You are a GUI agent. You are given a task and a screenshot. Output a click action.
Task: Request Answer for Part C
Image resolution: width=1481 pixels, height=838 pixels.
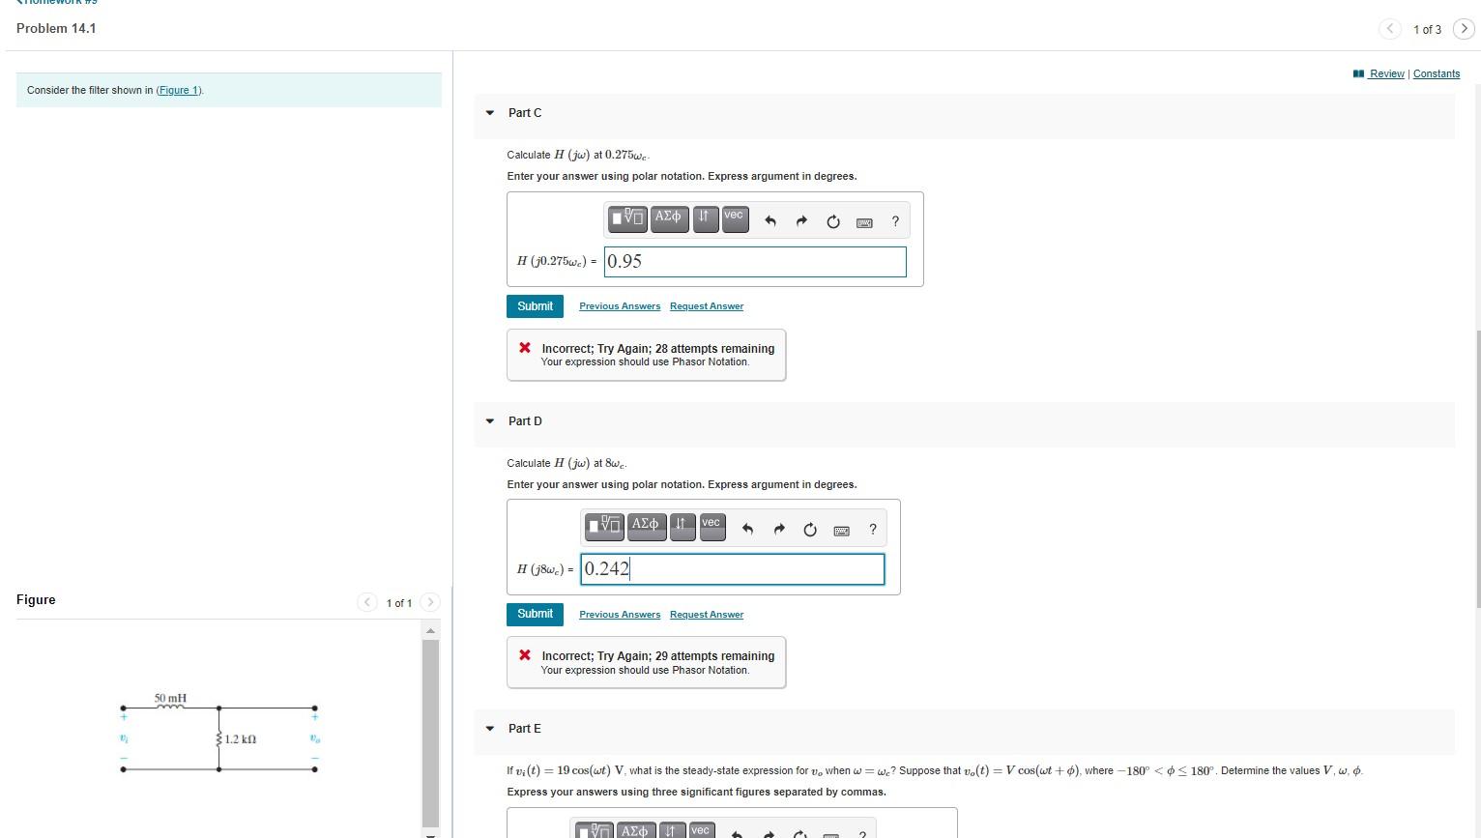(x=707, y=306)
